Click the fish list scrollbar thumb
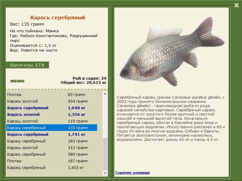The image size is (242, 181). click(x=105, y=154)
